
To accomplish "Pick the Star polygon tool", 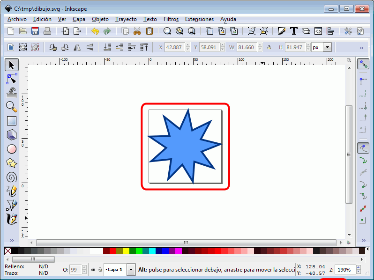I will pyautogui.click(x=12, y=163).
